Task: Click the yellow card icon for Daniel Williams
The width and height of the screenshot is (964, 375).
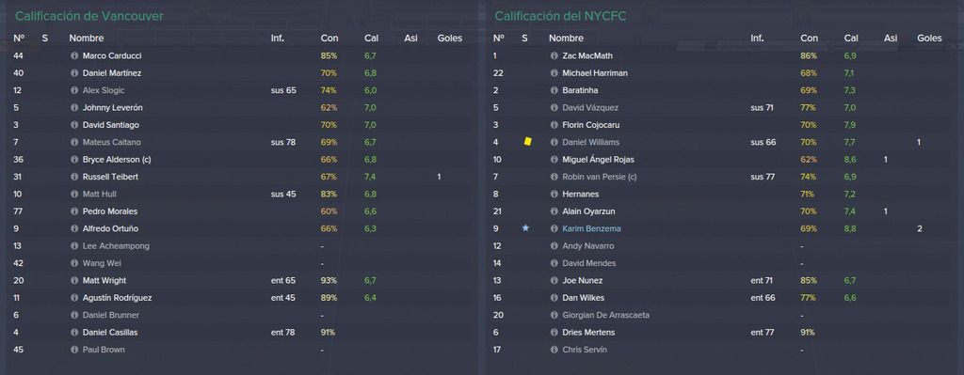Action: coord(527,142)
